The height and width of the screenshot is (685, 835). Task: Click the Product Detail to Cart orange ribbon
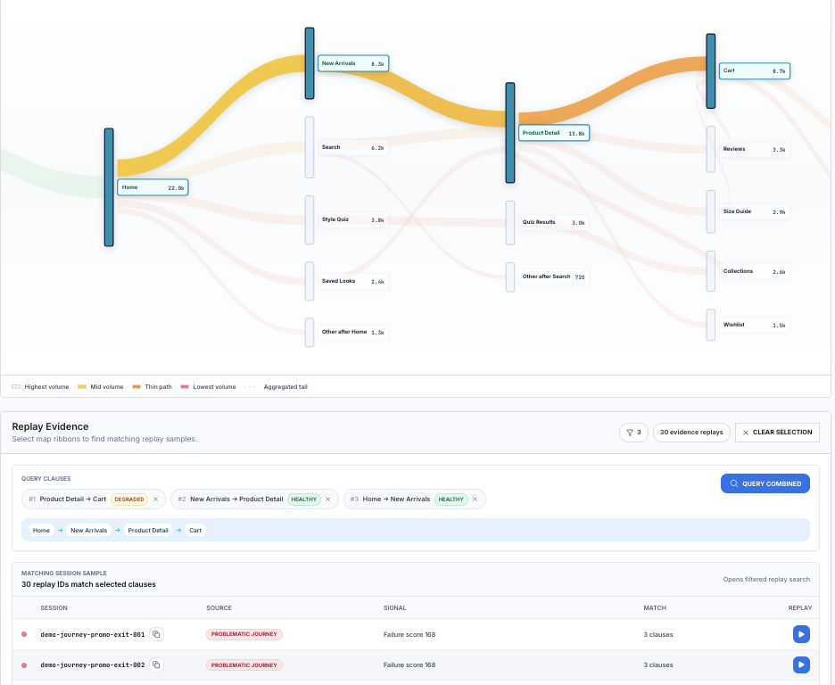point(612,92)
